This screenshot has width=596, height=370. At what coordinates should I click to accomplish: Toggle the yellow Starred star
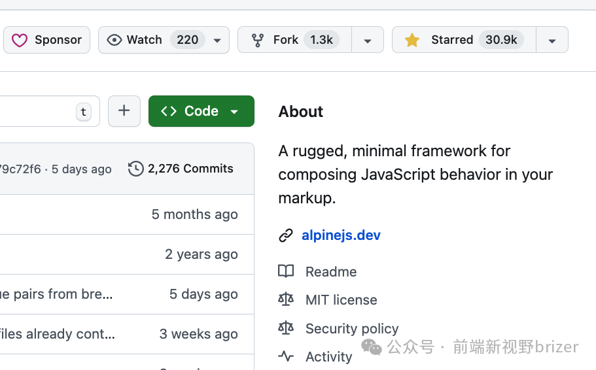(x=412, y=40)
